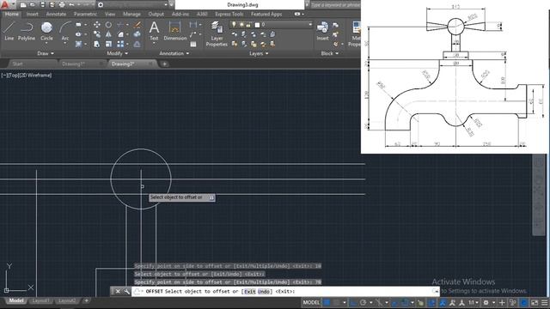The width and height of the screenshot is (550, 309).
Task: Select the Line drawing tool
Action: pyautogui.click(x=9, y=31)
